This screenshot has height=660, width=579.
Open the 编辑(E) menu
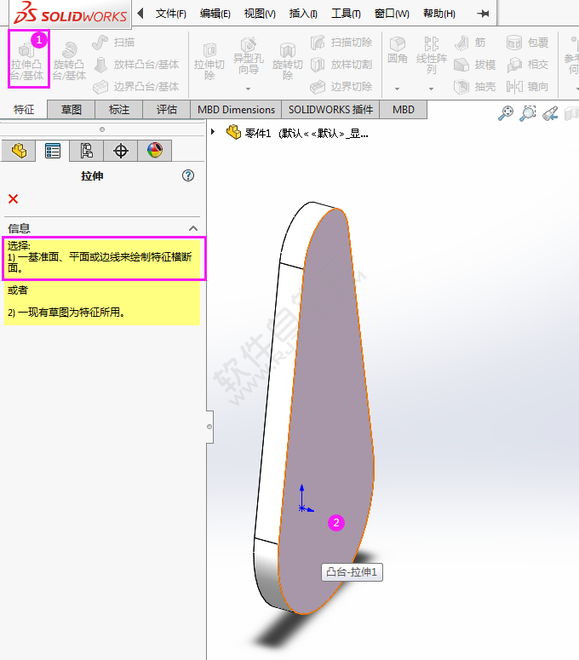[215, 14]
